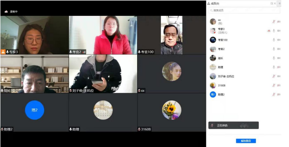
Task: Click the camera icon of 考官2 in list
Action: 279,49
